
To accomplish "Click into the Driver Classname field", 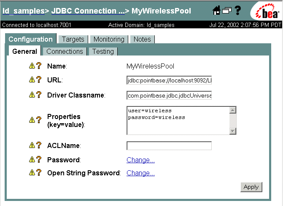I will point(169,95).
